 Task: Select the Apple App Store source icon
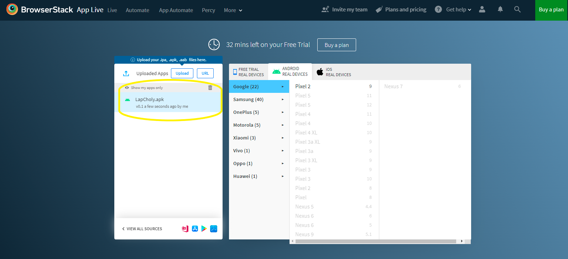(x=195, y=229)
